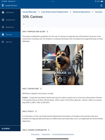Open notifications bell icon
Viewport: 105px width, 140px height.
pyautogui.click(x=101, y=6)
